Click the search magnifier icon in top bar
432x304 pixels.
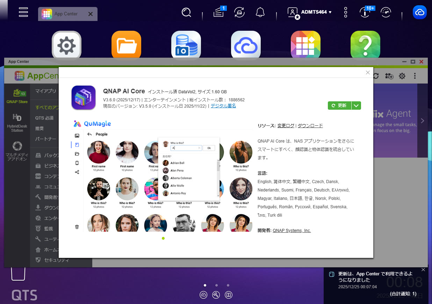click(187, 13)
